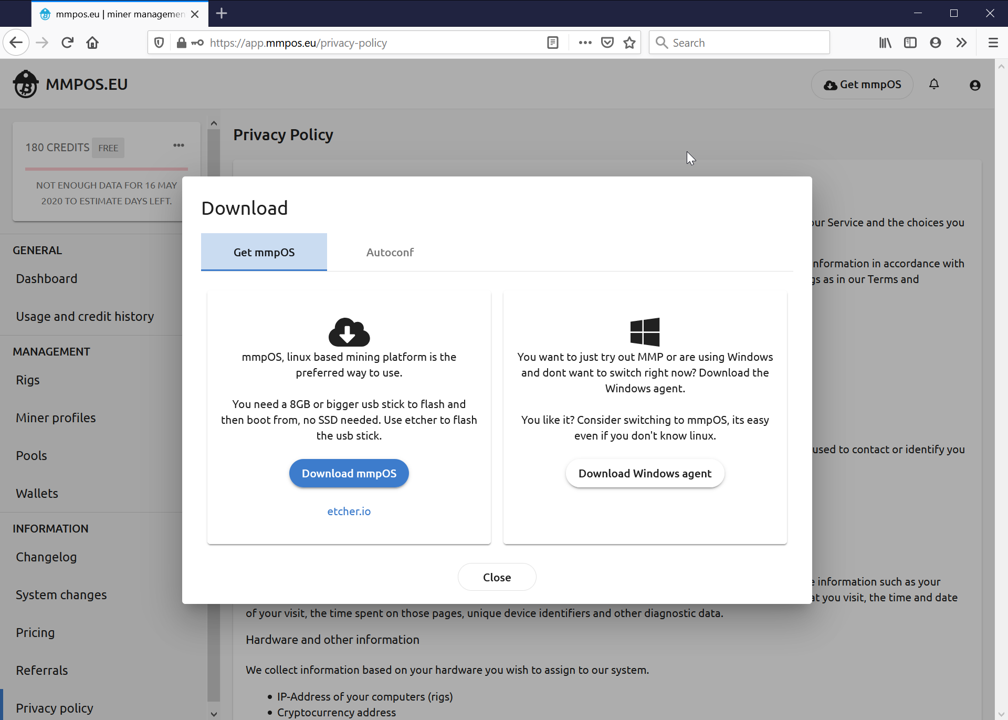Click Get mmpOS header button

click(x=862, y=85)
